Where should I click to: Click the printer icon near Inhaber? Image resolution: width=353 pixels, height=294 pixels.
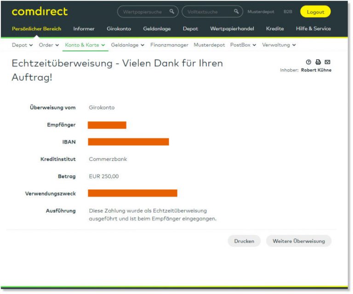(x=318, y=62)
